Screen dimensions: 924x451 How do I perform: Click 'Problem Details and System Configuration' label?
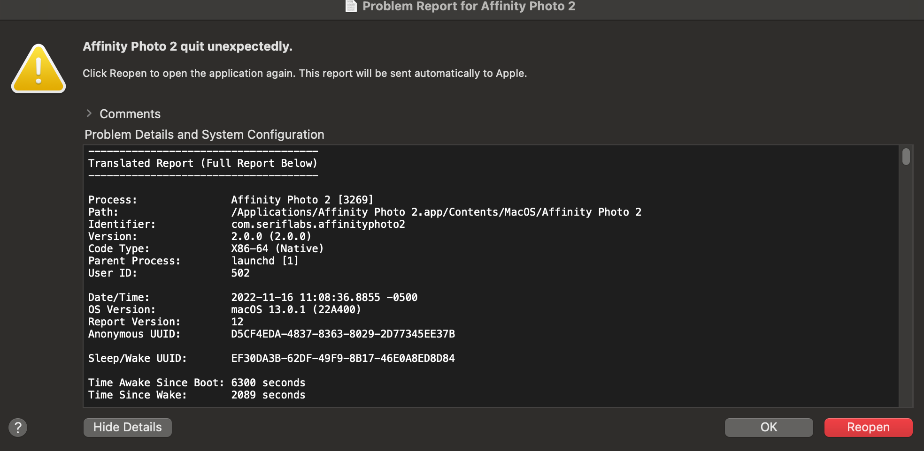coord(204,135)
